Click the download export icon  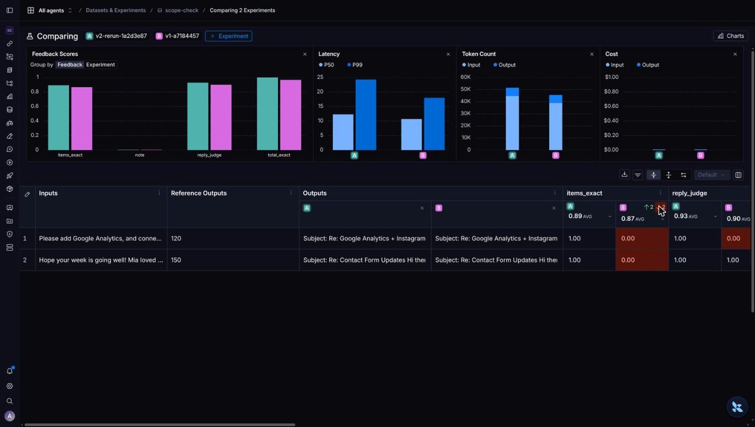624,175
